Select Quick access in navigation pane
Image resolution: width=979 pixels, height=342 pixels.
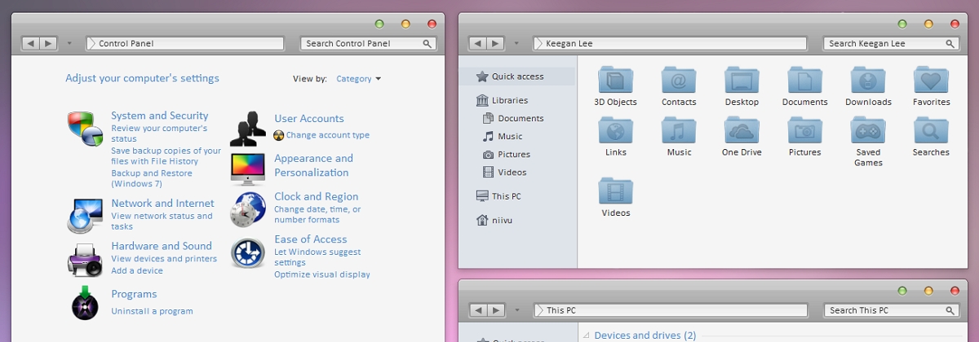pos(517,77)
